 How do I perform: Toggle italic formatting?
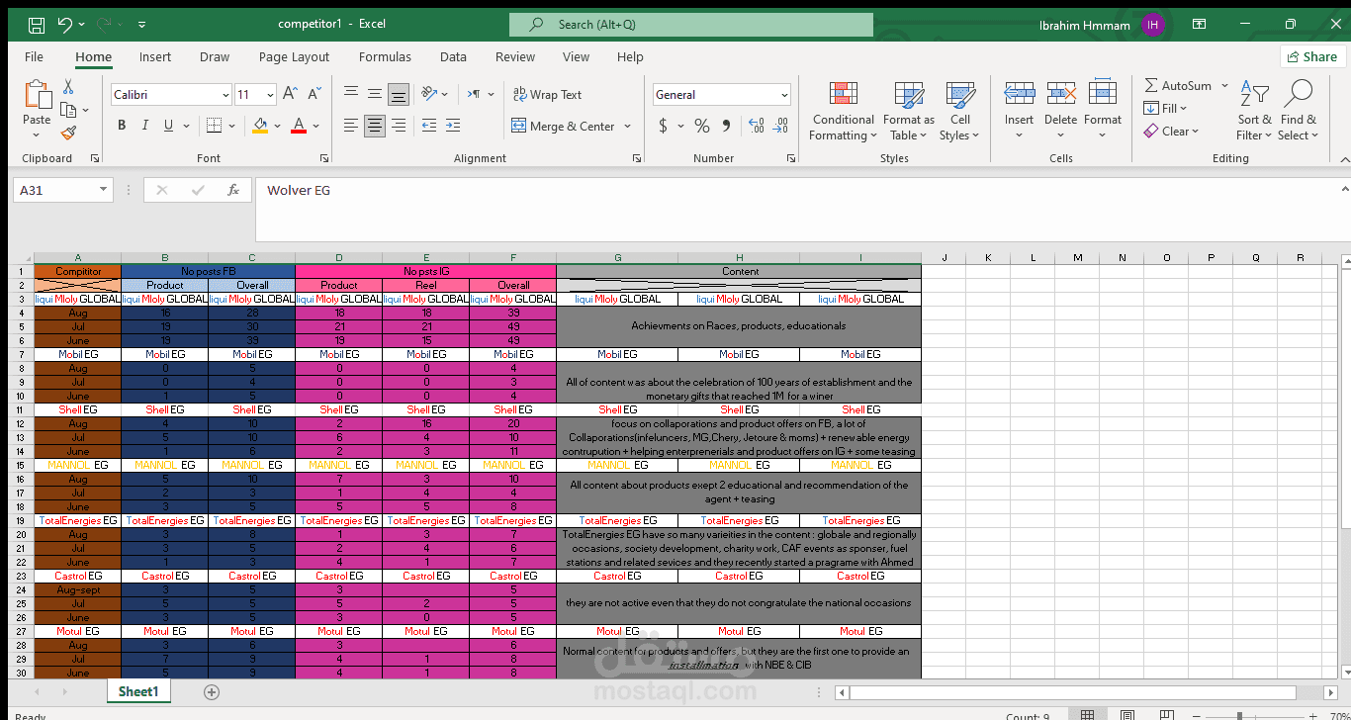click(145, 126)
